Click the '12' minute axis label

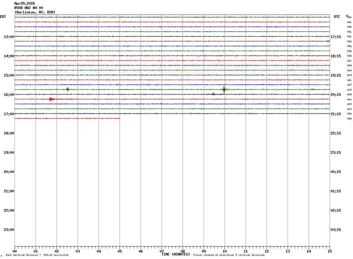(267, 251)
